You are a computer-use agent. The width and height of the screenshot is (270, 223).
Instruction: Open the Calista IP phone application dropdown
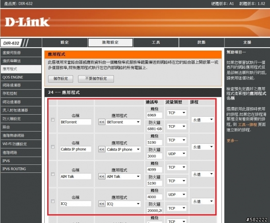click(x=123, y=149)
